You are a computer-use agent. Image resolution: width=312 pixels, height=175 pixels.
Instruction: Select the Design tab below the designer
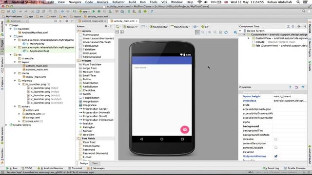point(84,163)
